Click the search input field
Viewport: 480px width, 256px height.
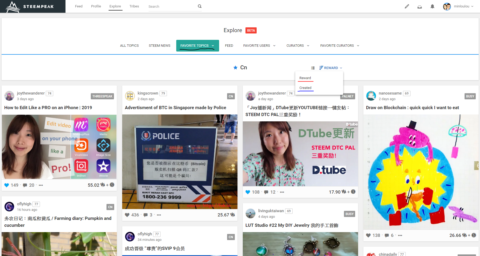(172, 7)
